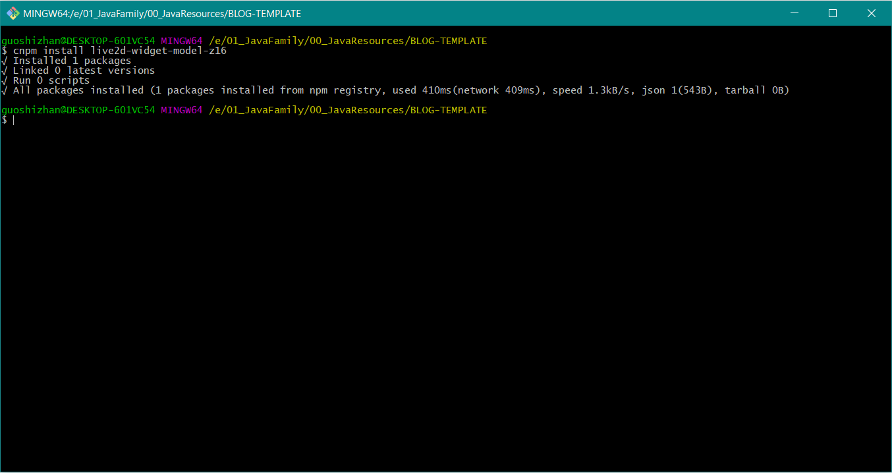Screen dimensions: 892x473
Task: Click the tarball 0B text in output
Action: (757, 90)
